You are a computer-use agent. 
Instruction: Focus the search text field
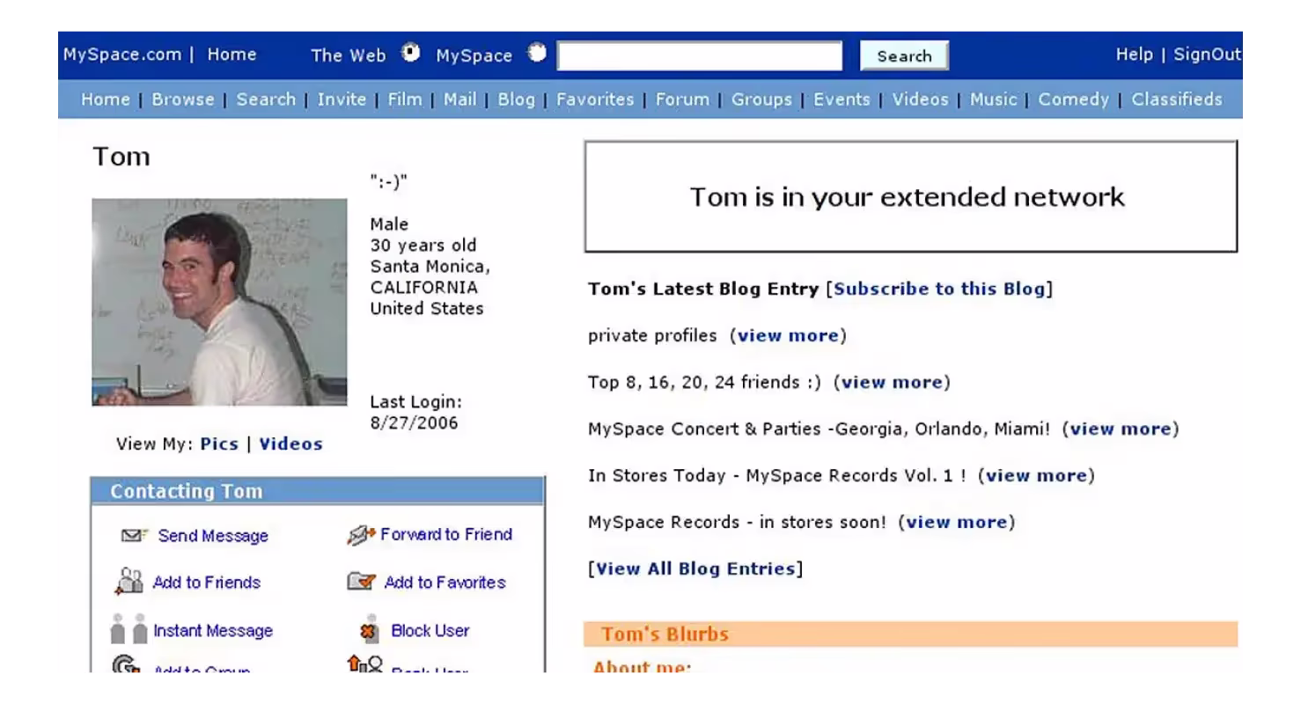point(700,55)
